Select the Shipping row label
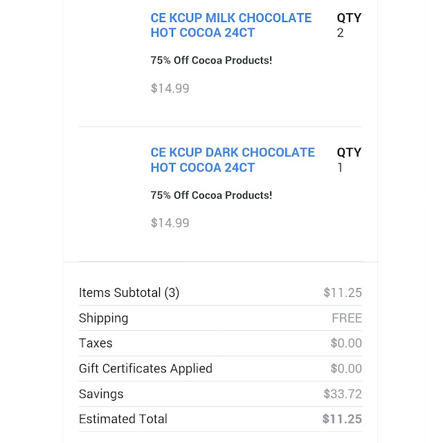This screenshot has width=443, height=443. (x=103, y=318)
